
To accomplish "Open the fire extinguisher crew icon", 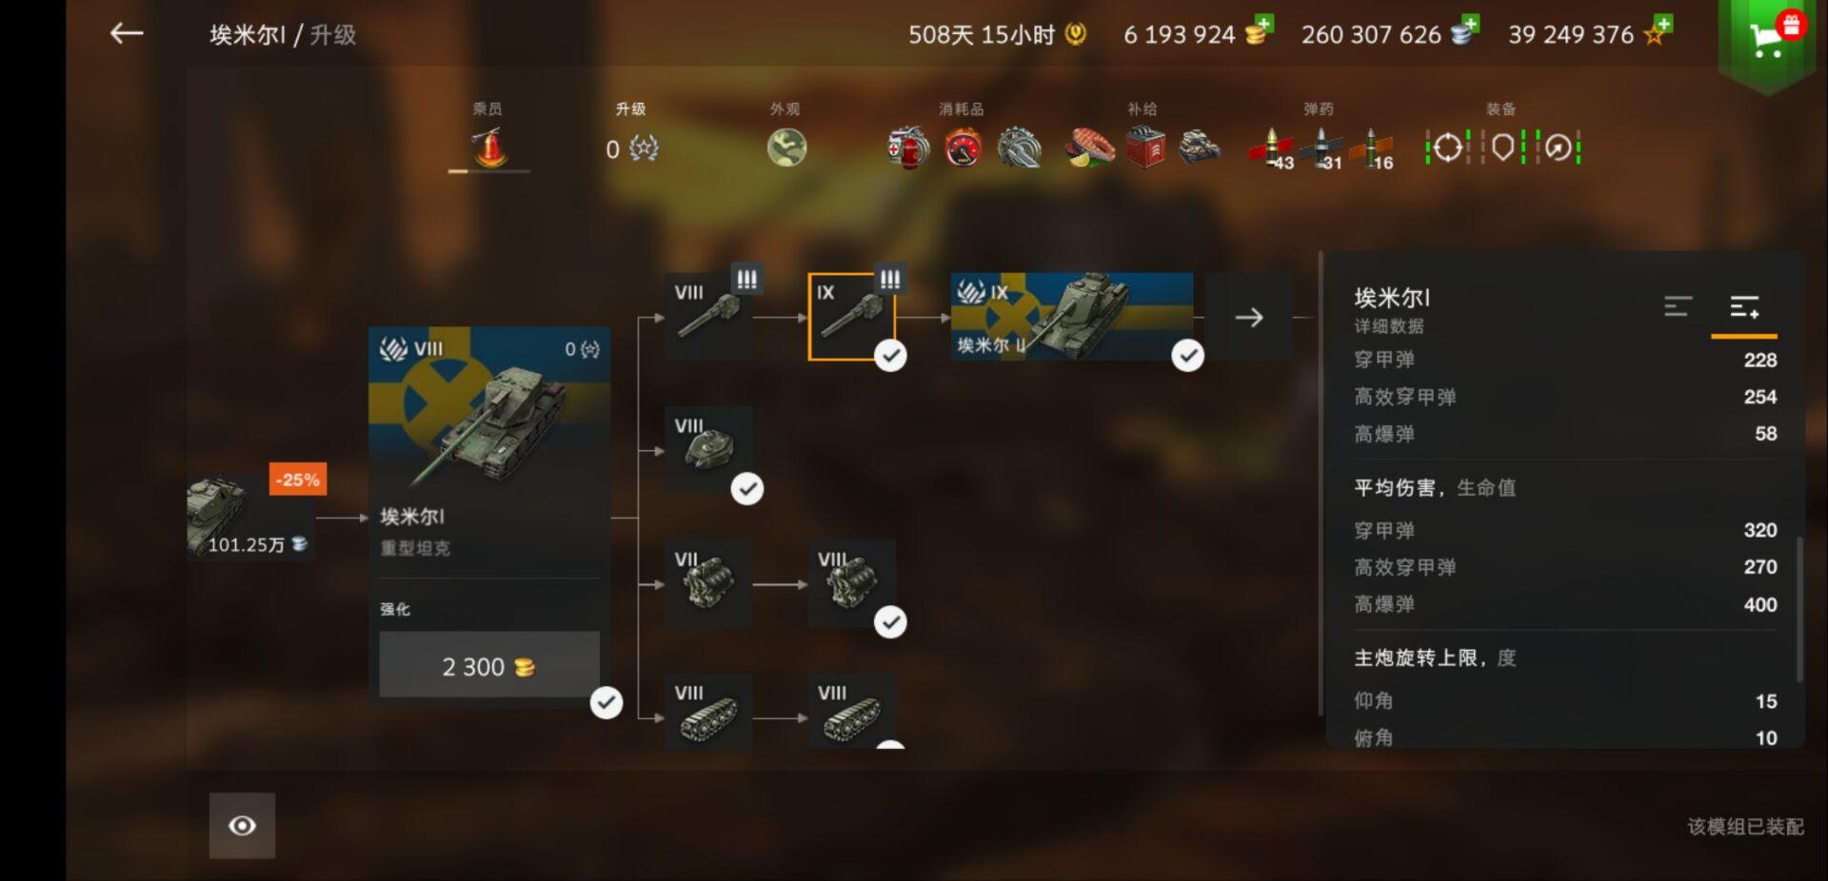I will tap(489, 147).
